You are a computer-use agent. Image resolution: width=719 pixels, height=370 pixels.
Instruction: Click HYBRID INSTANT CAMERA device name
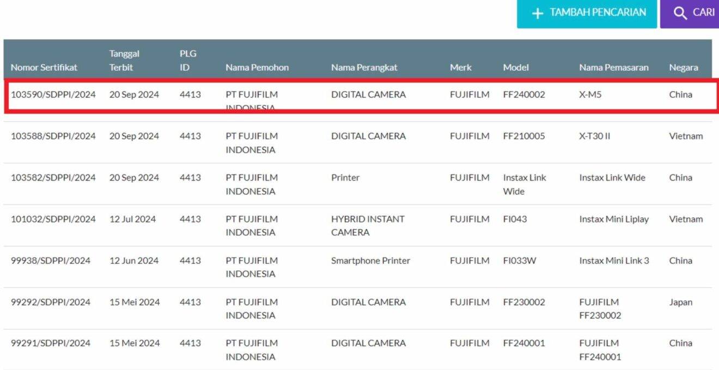[368, 225]
